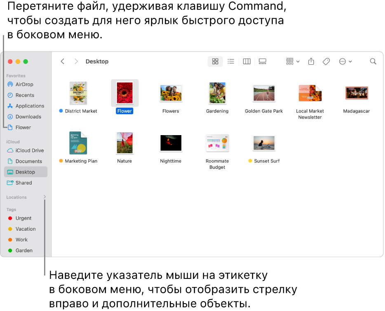This screenshot has height=311, width=385.
Task: Switch to gallery view
Action: point(263,61)
